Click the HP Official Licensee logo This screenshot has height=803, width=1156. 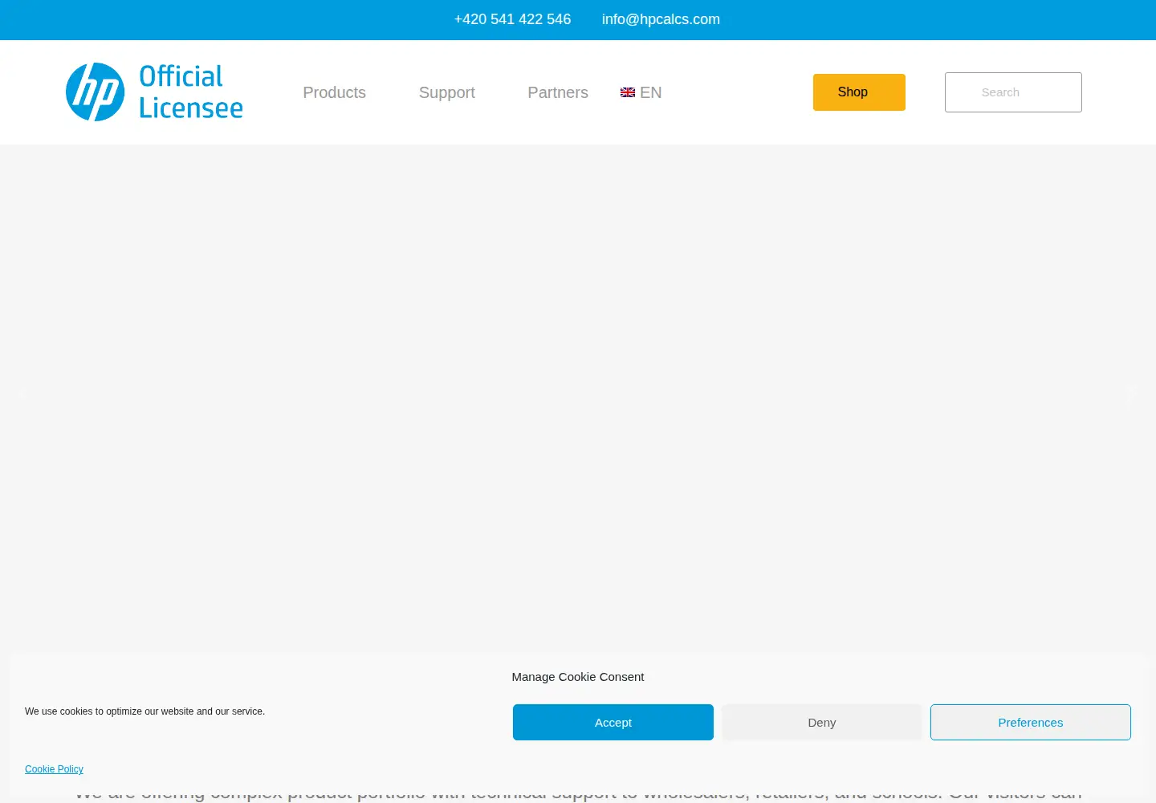[x=154, y=92]
